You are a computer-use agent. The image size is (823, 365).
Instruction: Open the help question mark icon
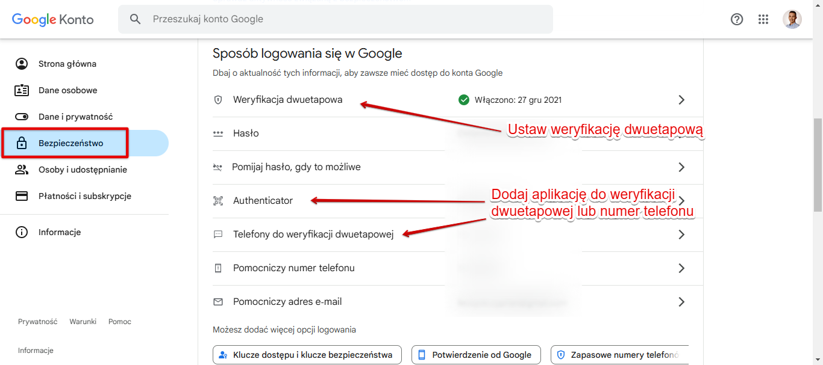(737, 19)
